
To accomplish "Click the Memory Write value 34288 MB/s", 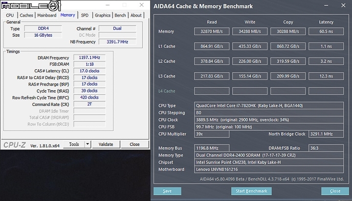I will 250,31.
